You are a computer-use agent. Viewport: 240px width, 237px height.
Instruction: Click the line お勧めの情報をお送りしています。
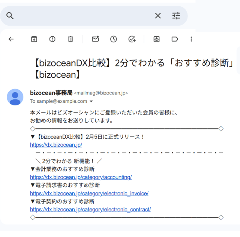(72, 120)
